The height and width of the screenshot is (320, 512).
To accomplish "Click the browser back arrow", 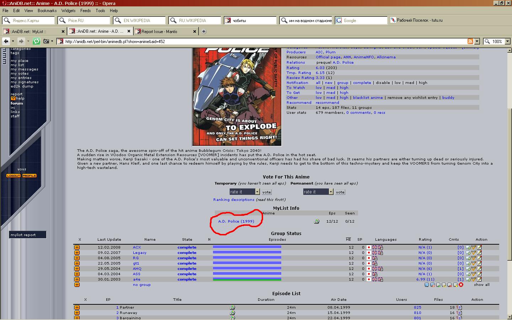I will (6, 41).
